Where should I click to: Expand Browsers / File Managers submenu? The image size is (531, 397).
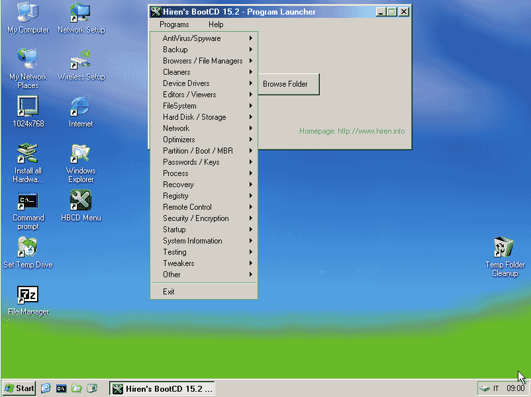204,61
